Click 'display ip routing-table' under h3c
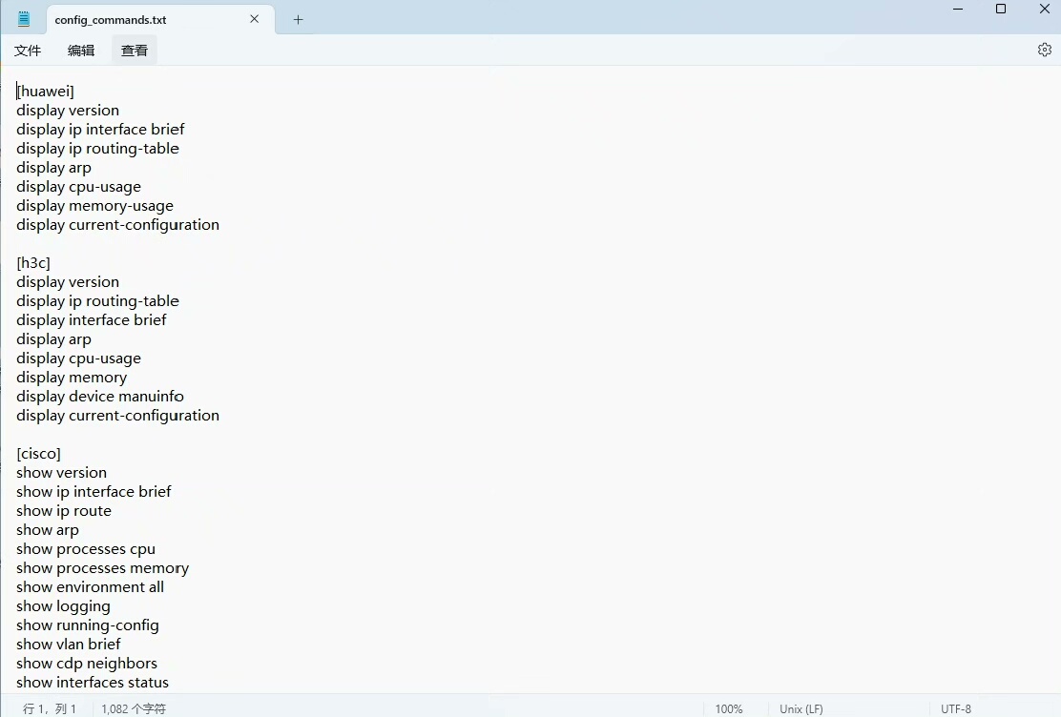The width and height of the screenshot is (1061, 717). point(97,301)
